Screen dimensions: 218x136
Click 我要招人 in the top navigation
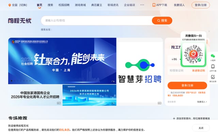pyautogui.click(x=179, y=5)
